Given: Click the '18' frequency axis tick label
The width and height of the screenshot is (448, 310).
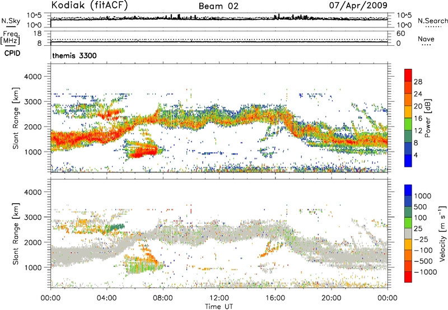Looking at the screenshot, I should [x=38, y=34].
